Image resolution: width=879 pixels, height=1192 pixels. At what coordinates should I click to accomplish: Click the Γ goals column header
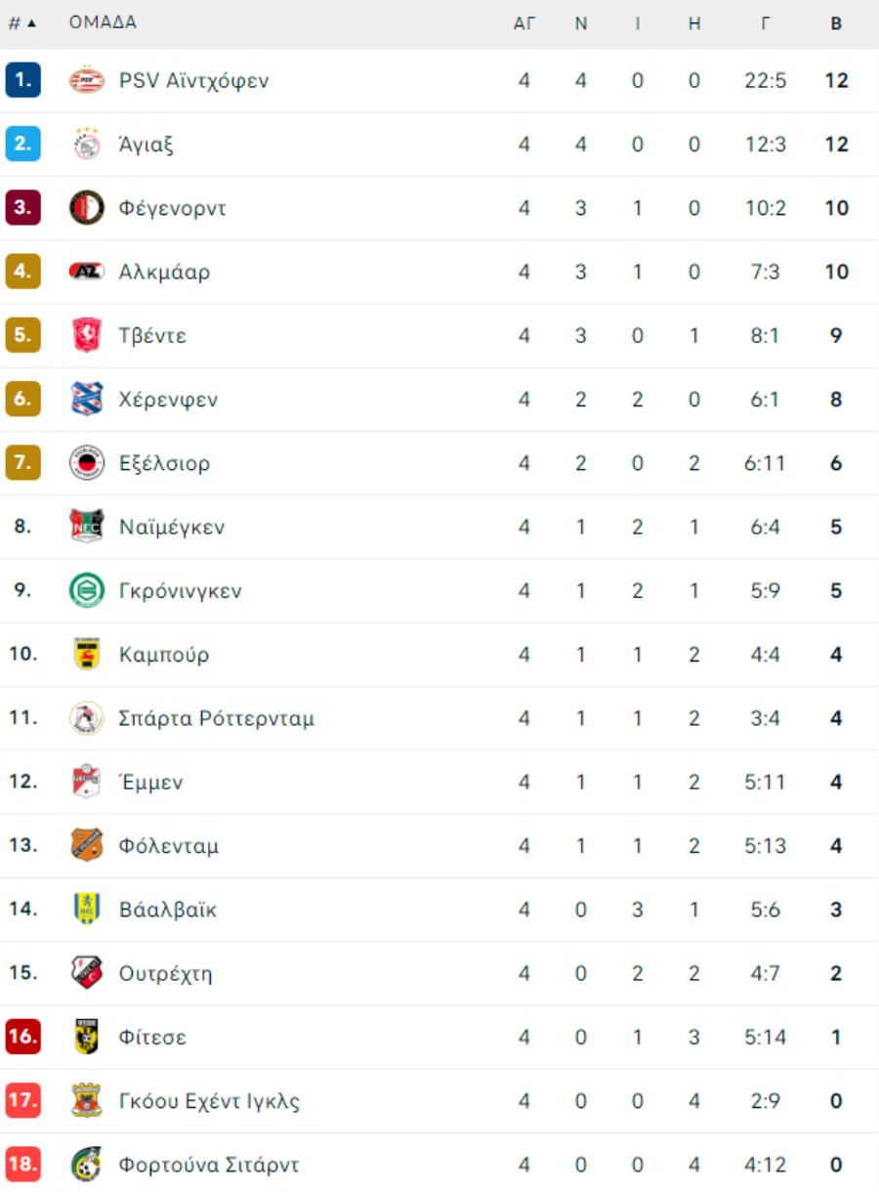[x=766, y=24]
